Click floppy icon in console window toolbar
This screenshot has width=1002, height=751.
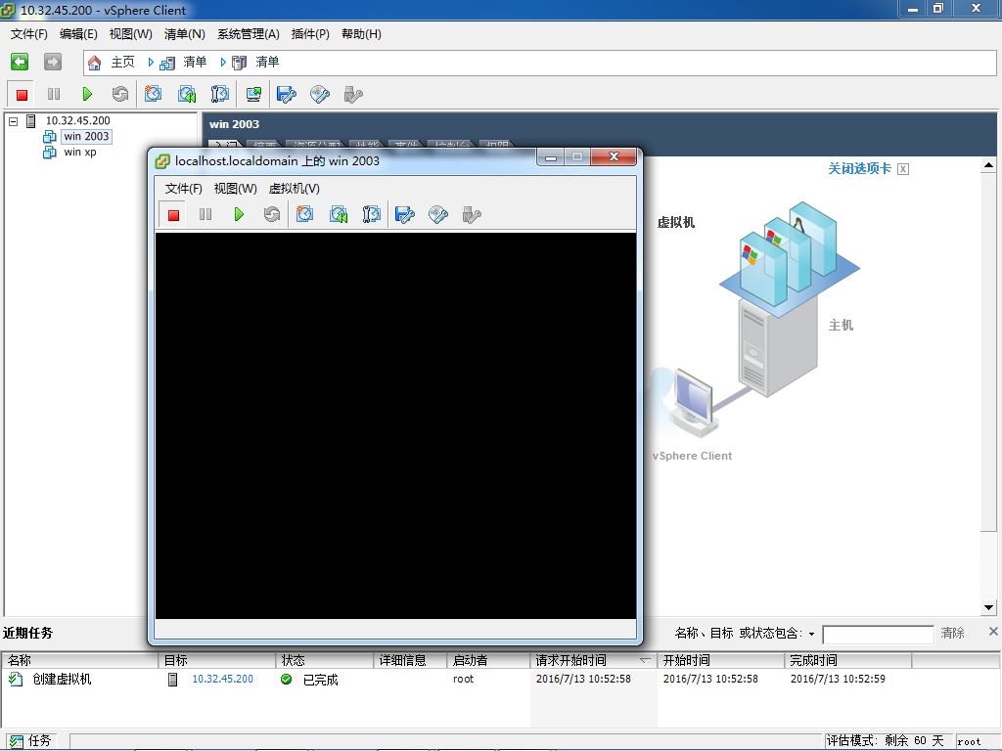(x=405, y=214)
